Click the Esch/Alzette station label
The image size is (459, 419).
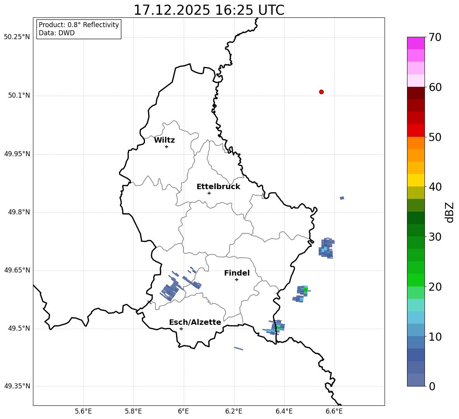[195, 322]
